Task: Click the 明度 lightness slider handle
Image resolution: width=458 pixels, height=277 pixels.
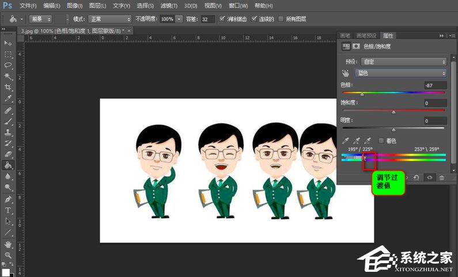Action: coord(393,130)
